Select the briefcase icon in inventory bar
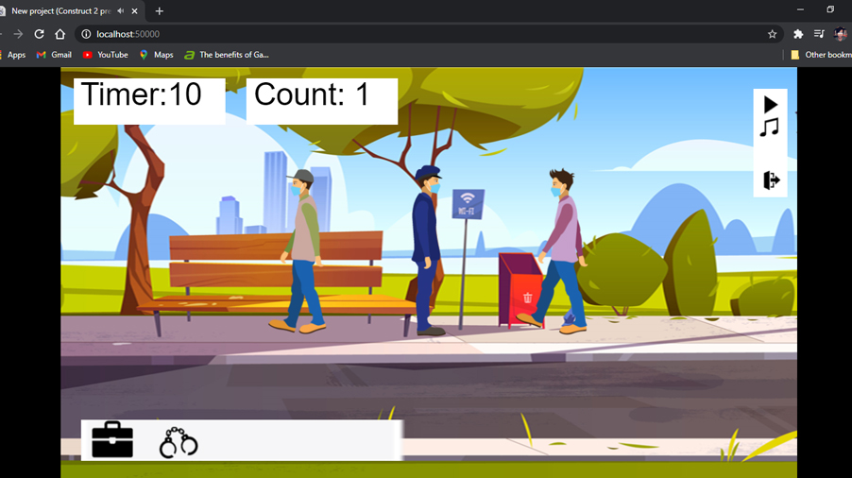 tap(112, 440)
